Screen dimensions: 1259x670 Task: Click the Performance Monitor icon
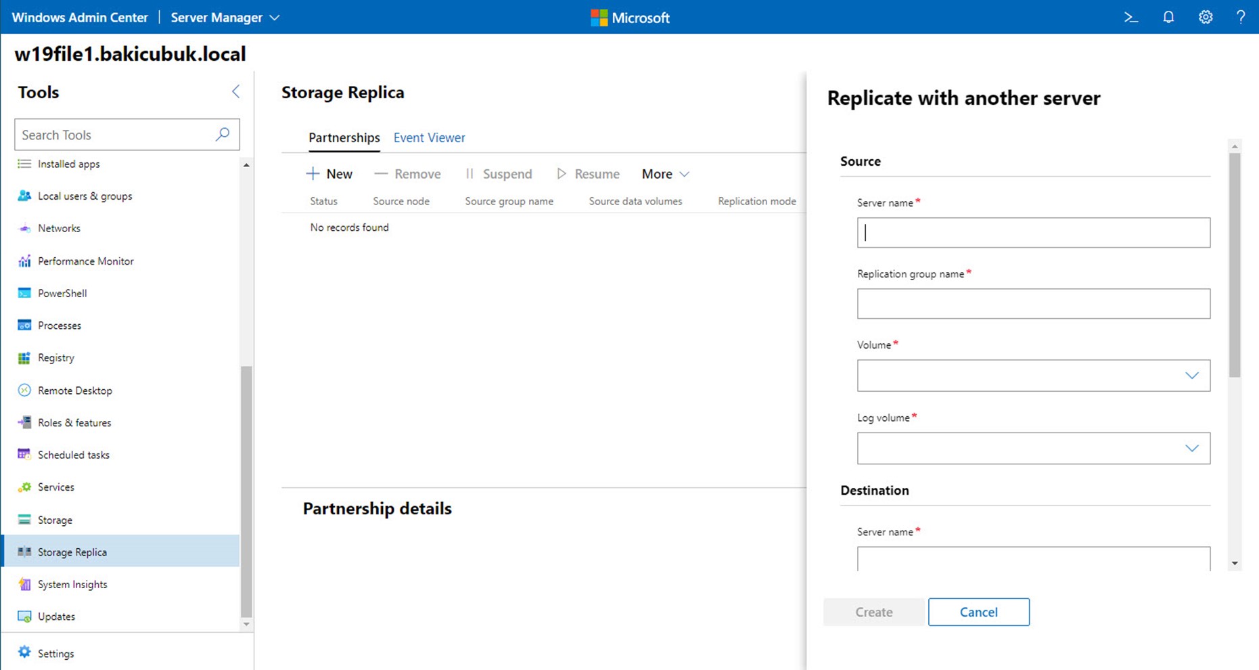click(24, 261)
